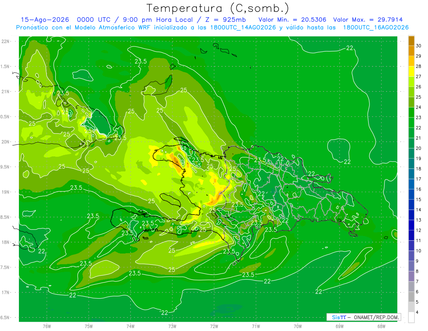
Task: Click the "Valor Min. = 20.5306" value
Action: [292, 20]
